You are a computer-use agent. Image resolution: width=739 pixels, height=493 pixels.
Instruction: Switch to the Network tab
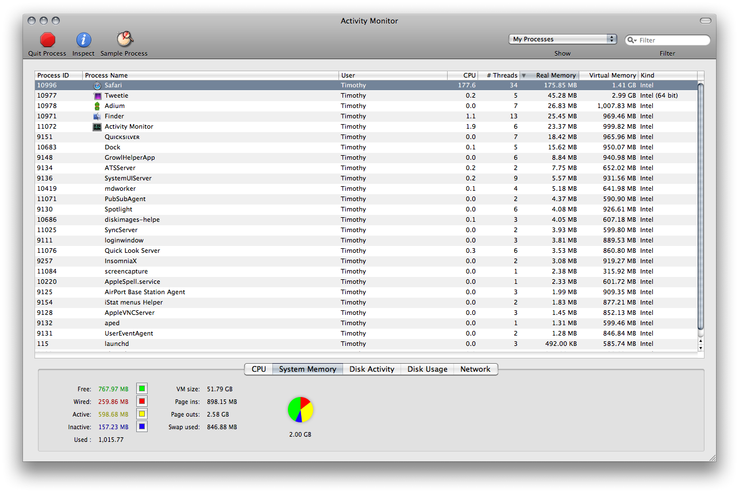pyautogui.click(x=475, y=369)
